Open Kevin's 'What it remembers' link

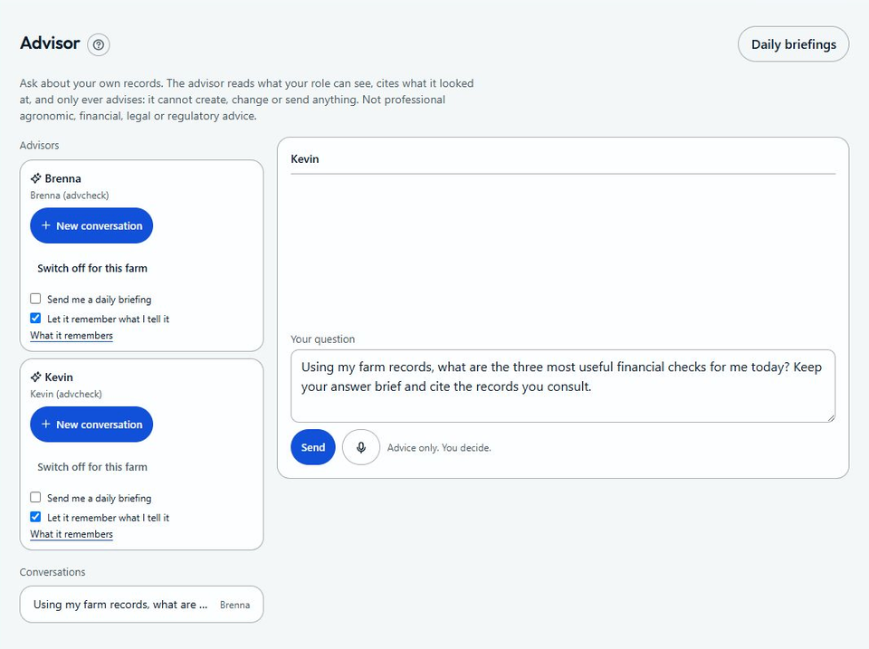72,534
